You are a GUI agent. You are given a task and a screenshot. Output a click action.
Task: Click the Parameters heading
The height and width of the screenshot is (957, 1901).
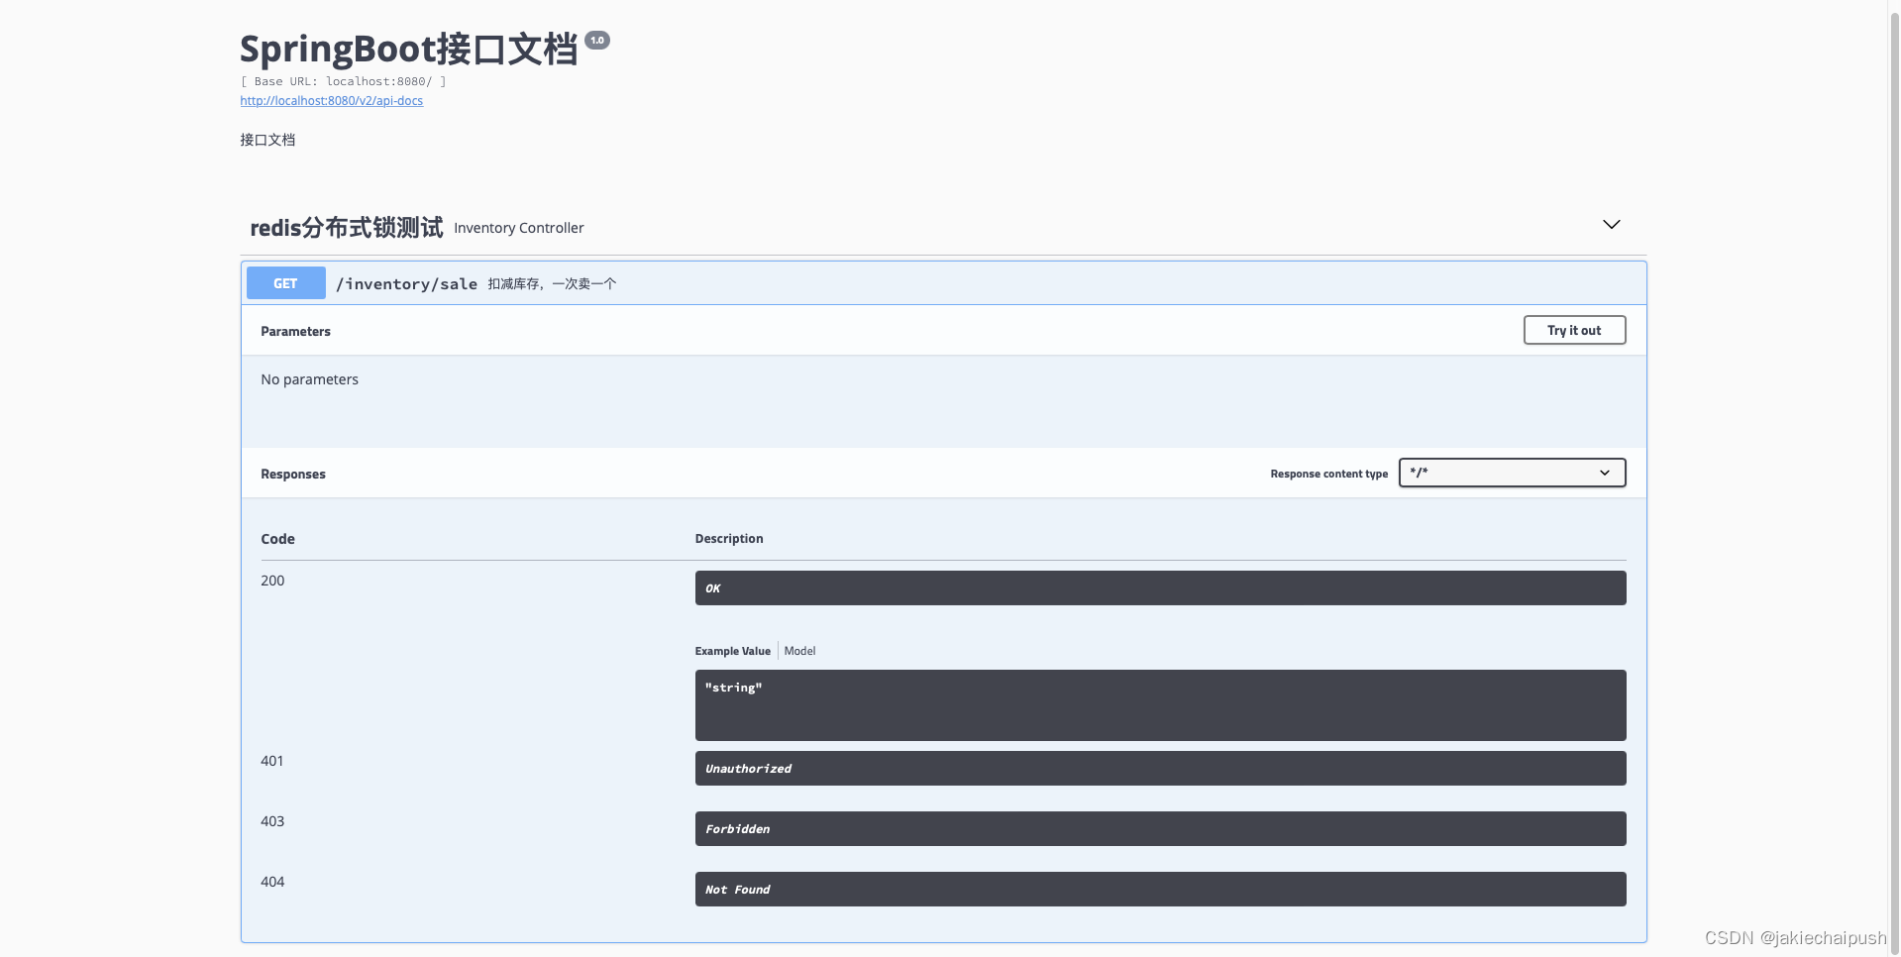295,332
